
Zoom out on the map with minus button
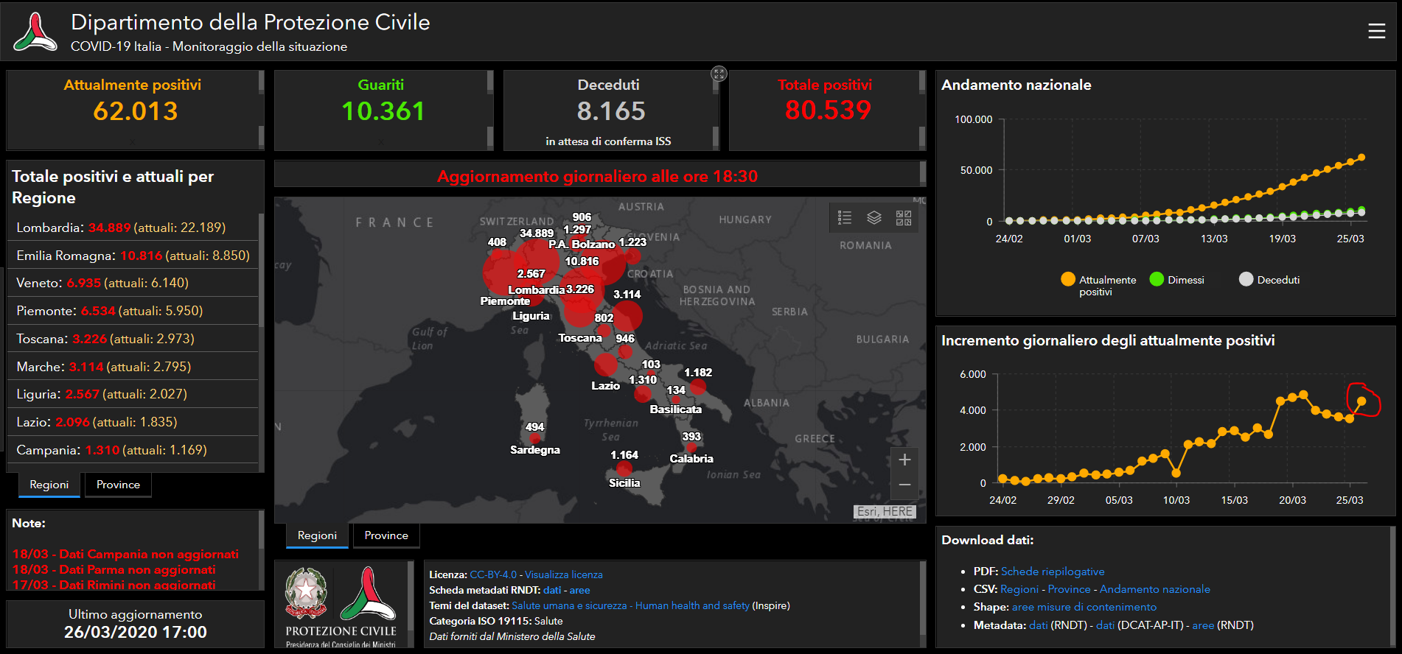[904, 485]
